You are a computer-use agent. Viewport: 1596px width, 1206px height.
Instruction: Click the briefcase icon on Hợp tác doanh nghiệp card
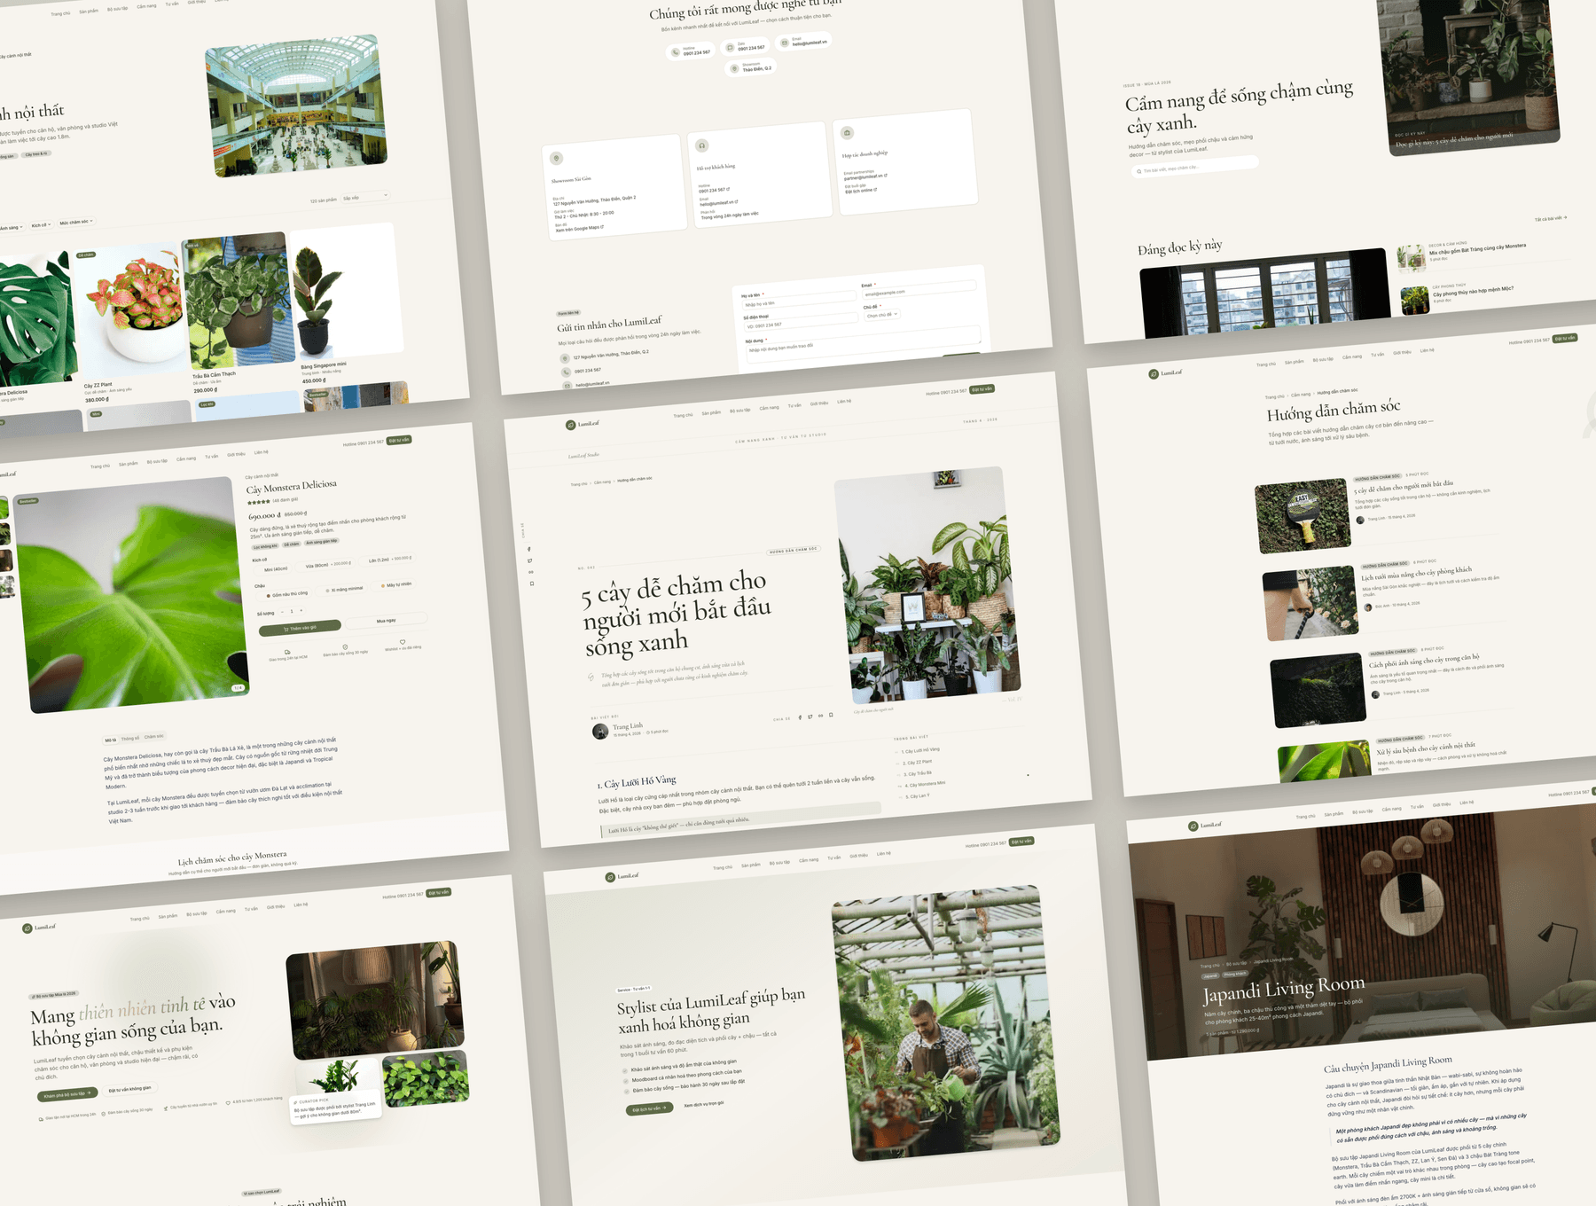pyautogui.click(x=848, y=133)
